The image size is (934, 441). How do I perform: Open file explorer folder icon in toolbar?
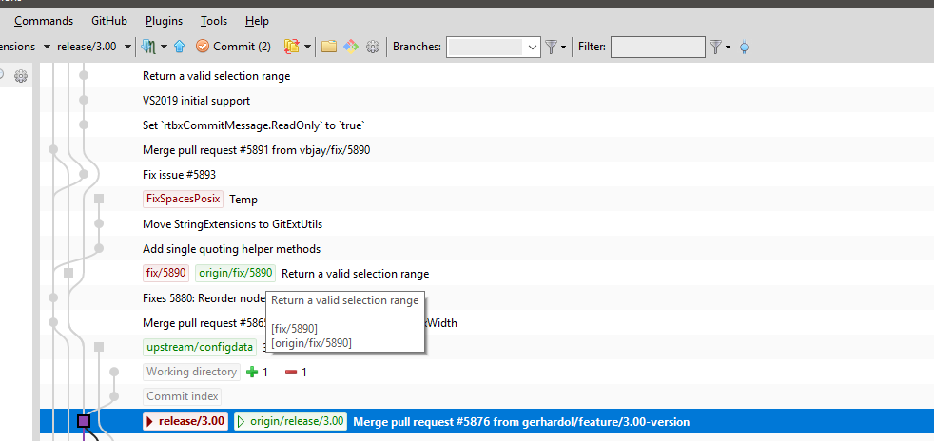(x=329, y=47)
